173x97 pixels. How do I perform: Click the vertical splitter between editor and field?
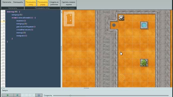(61, 48)
